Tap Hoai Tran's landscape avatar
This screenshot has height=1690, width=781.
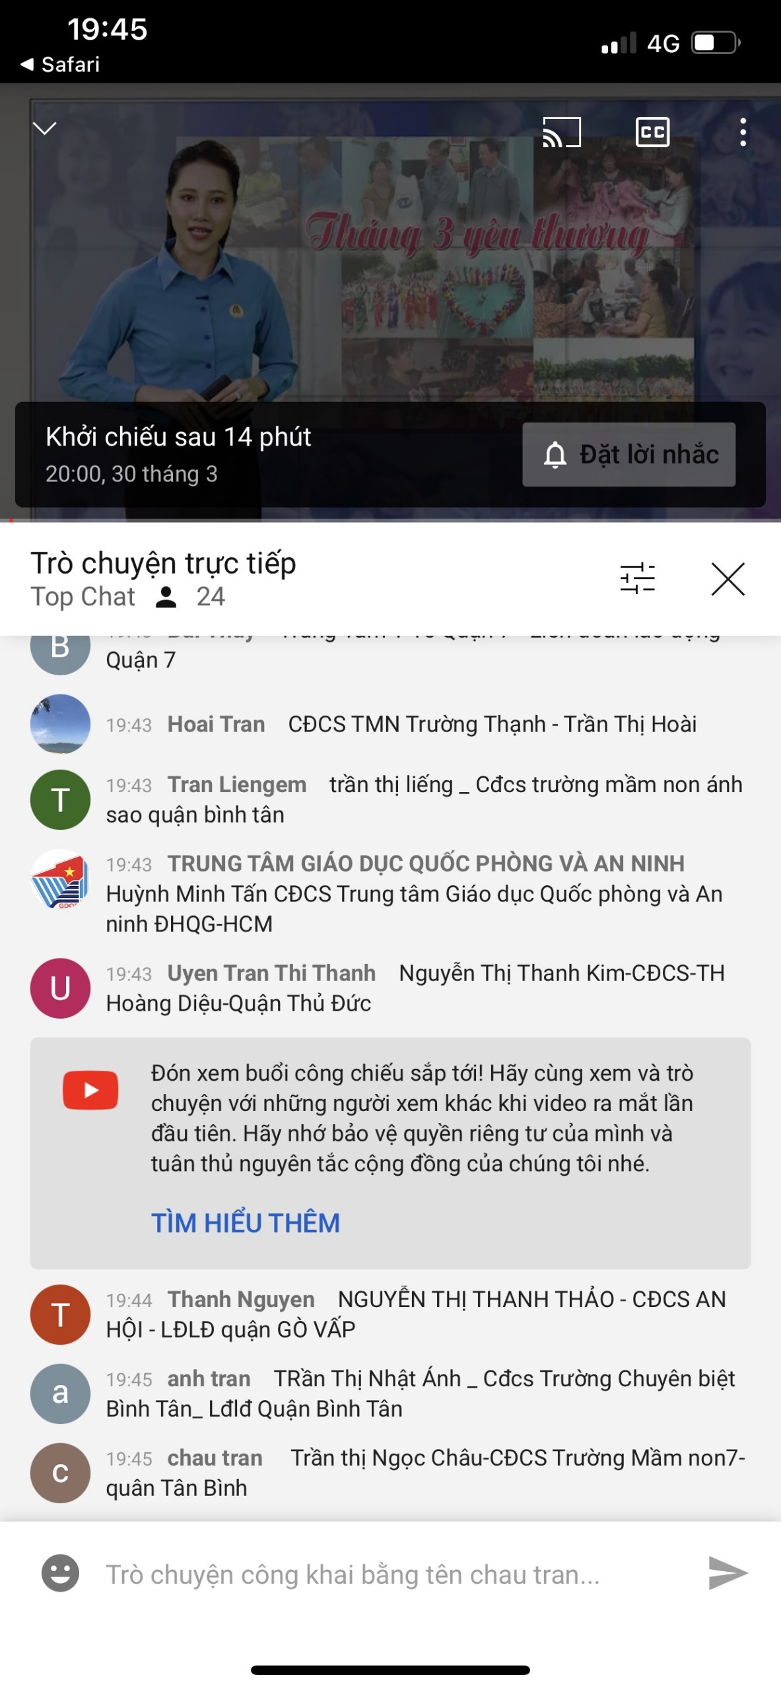60,724
